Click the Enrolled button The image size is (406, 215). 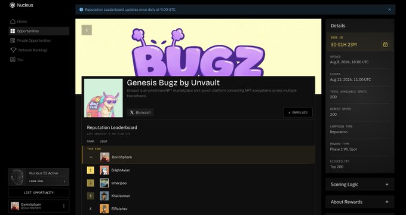[x=298, y=112]
